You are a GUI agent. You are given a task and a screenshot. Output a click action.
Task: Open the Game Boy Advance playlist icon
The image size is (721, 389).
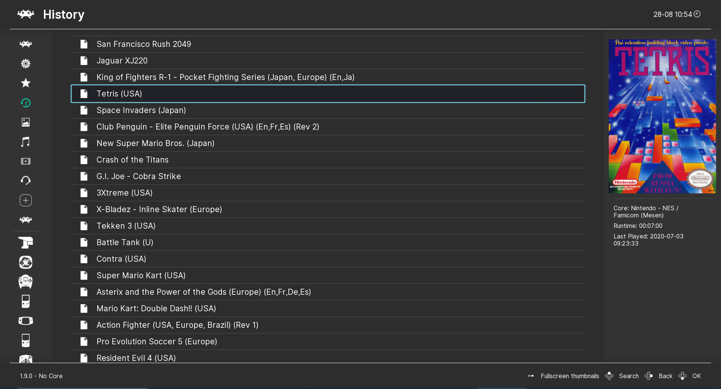(26, 321)
